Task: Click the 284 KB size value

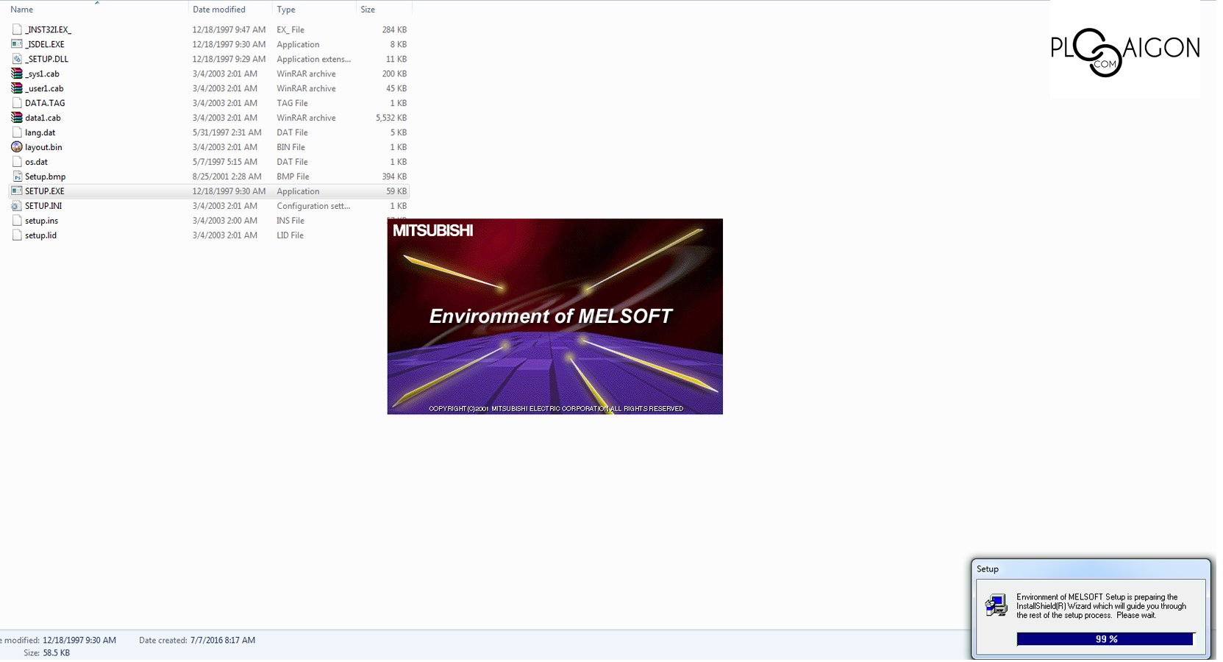Action: [x=394, y=29]
